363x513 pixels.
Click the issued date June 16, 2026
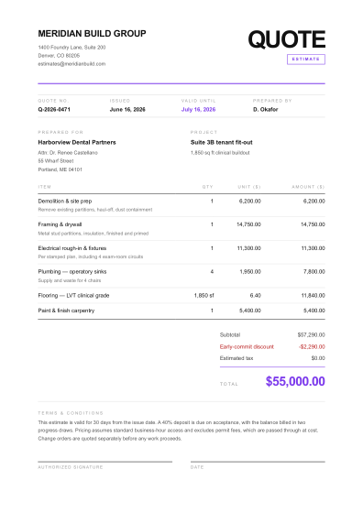(x=127, y=109)
